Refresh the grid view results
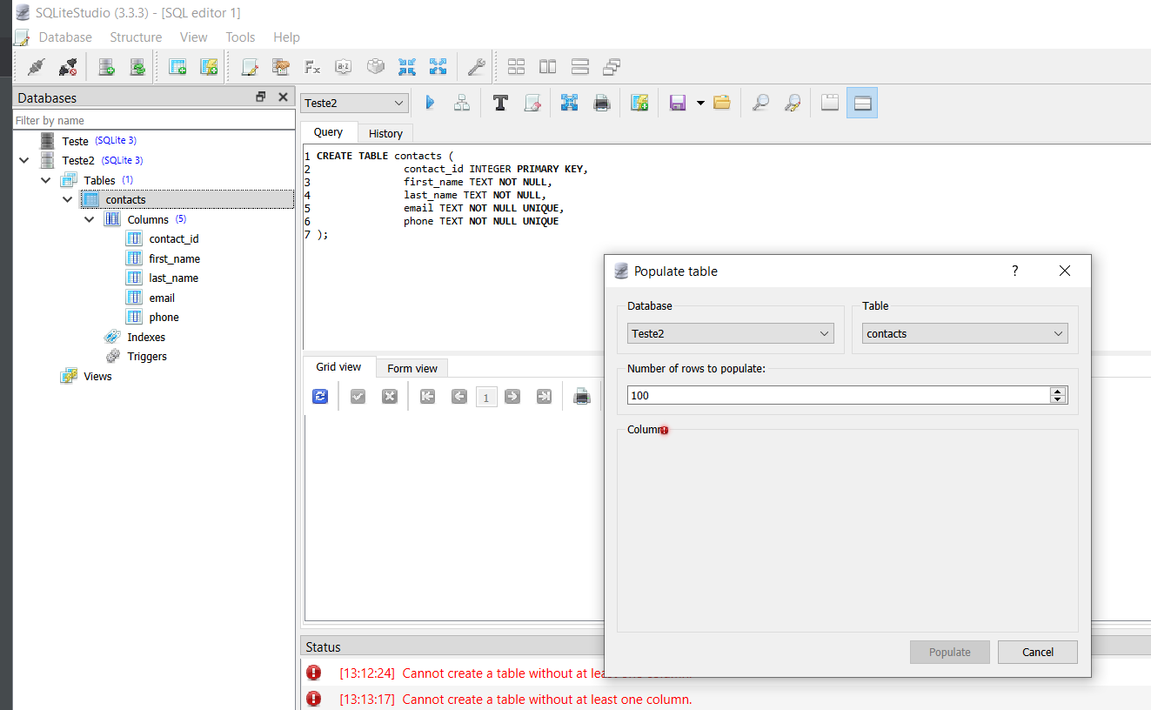 (x=320, y=396)
